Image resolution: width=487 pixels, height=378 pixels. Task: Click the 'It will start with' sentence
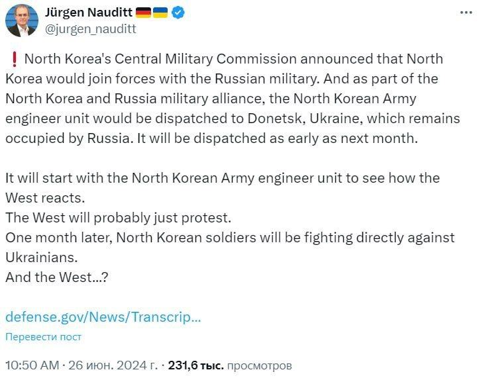coord(222,178)
